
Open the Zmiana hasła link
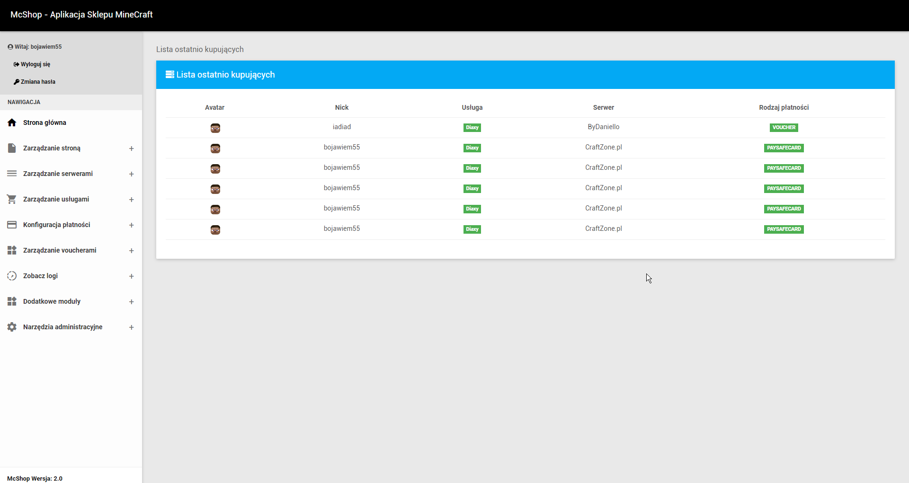coord(38,82)
